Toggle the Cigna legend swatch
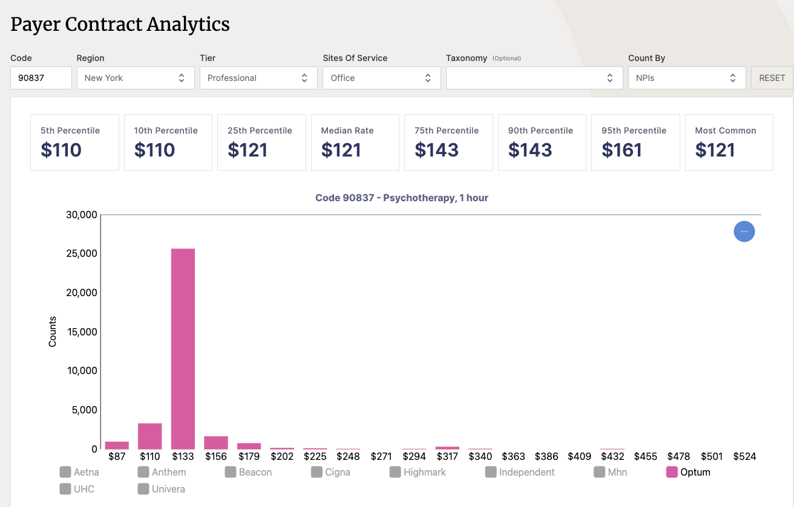Image resolution: width=794 pixels, height=507 pixels. tap(317, 472)
